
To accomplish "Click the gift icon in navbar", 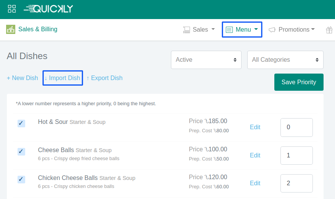I will pyautogui.click(x=329, y=30).
